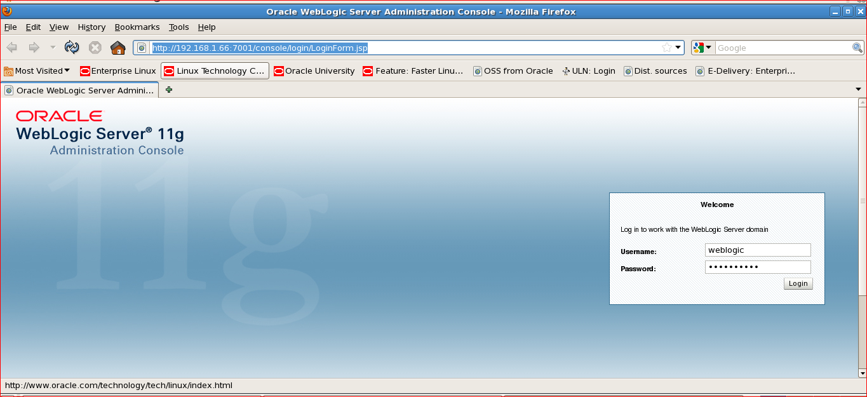Open the Tools menu
This screenshot has width=867, height=397.
(179, 27)
